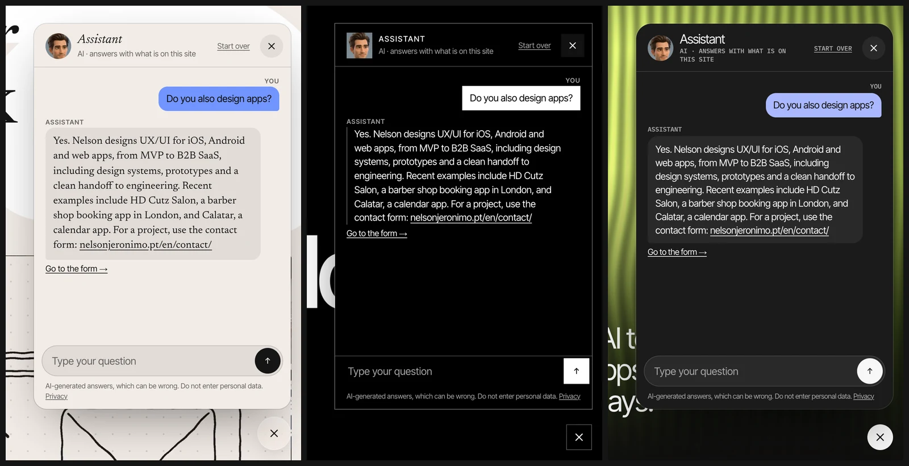This screenshot has width=909, height=466.
Task: Click Start over in black-theme panel
Action: tap(534, 45)
